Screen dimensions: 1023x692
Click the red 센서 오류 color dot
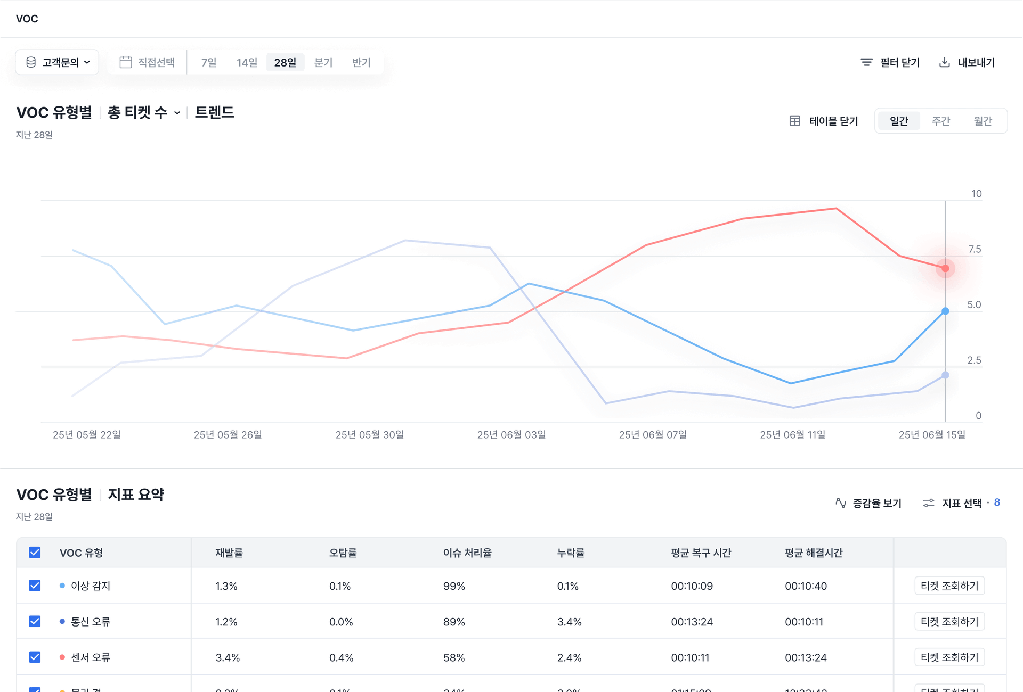pyautogui.click(x=62, y=657)
